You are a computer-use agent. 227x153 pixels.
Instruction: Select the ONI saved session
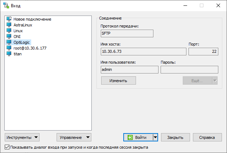pos(17,37)
